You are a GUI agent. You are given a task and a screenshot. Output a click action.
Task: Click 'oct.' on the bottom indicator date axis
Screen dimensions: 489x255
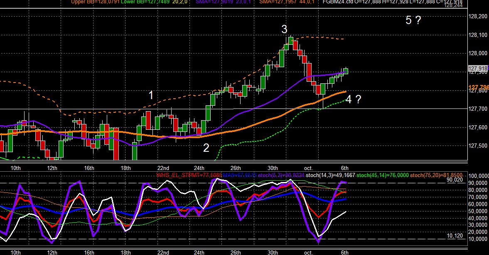[308, 252]
